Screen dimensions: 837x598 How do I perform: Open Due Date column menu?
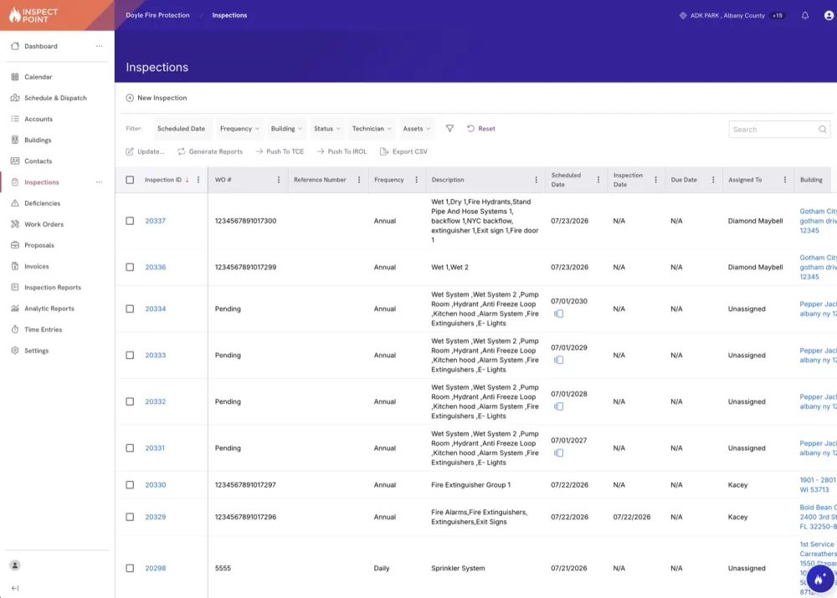pos(713,180)
